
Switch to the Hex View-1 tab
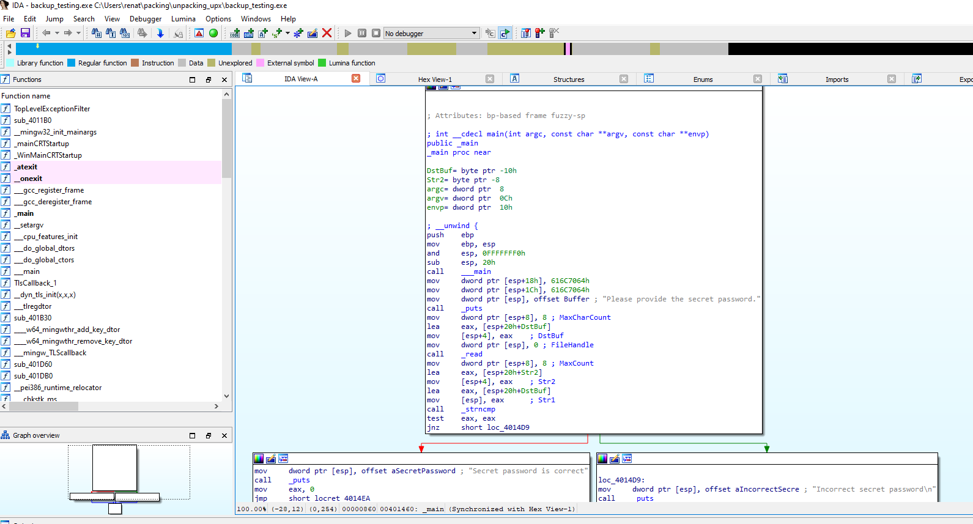coord(435,79)
